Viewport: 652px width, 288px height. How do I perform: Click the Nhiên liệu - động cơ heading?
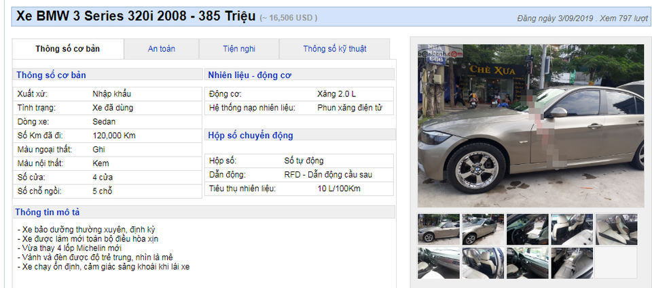250,75
